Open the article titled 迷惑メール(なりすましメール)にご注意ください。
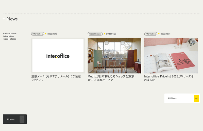This screenshot has height=131, width=203. point(56,78)
